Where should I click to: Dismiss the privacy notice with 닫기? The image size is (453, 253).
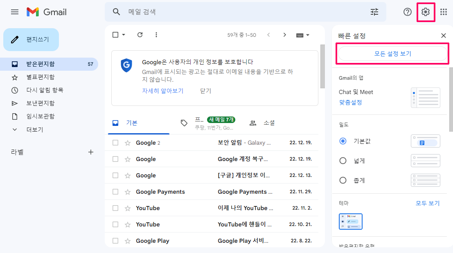(x=206, y=91)
